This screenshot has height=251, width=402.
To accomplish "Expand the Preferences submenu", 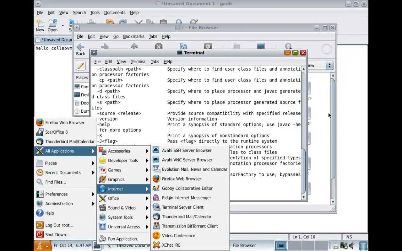I will [x=65, y=194].
